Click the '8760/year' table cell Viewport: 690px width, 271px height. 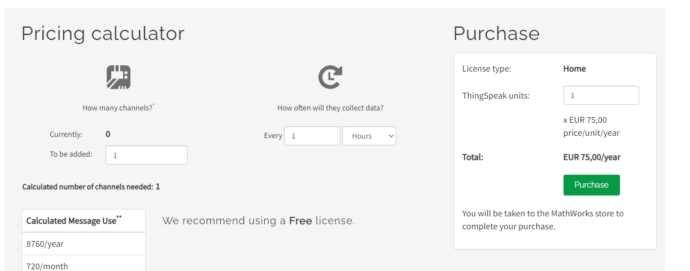[84, 244]
